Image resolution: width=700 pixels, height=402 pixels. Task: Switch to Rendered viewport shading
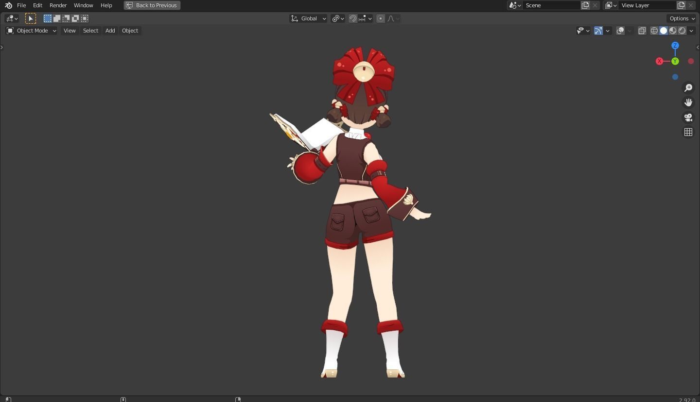point(682,31)
